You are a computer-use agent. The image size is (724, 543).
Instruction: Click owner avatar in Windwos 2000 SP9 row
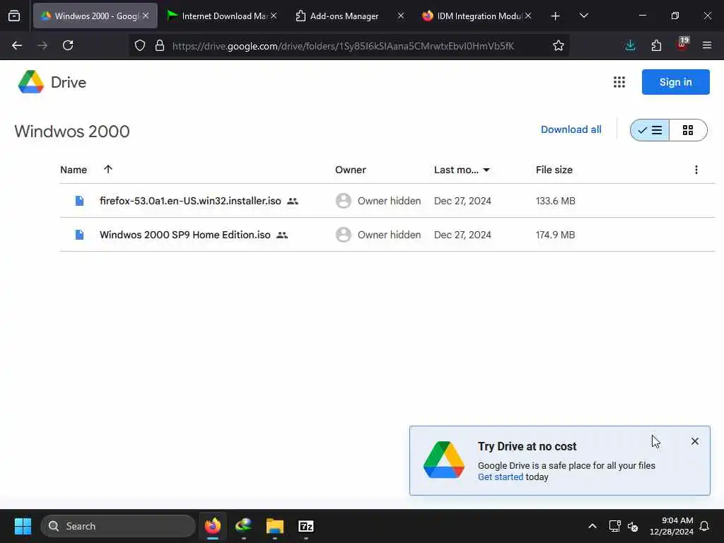343,235
